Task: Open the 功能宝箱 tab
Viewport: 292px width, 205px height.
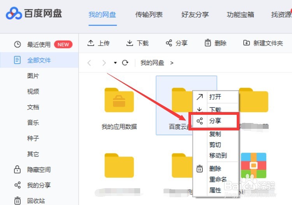Action: coord(241,14)
